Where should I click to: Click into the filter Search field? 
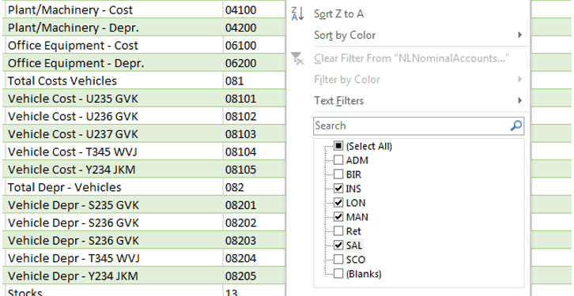tap(419, 126)
